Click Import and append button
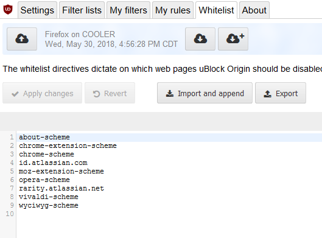322x238 pixels. tap(205, 93)
